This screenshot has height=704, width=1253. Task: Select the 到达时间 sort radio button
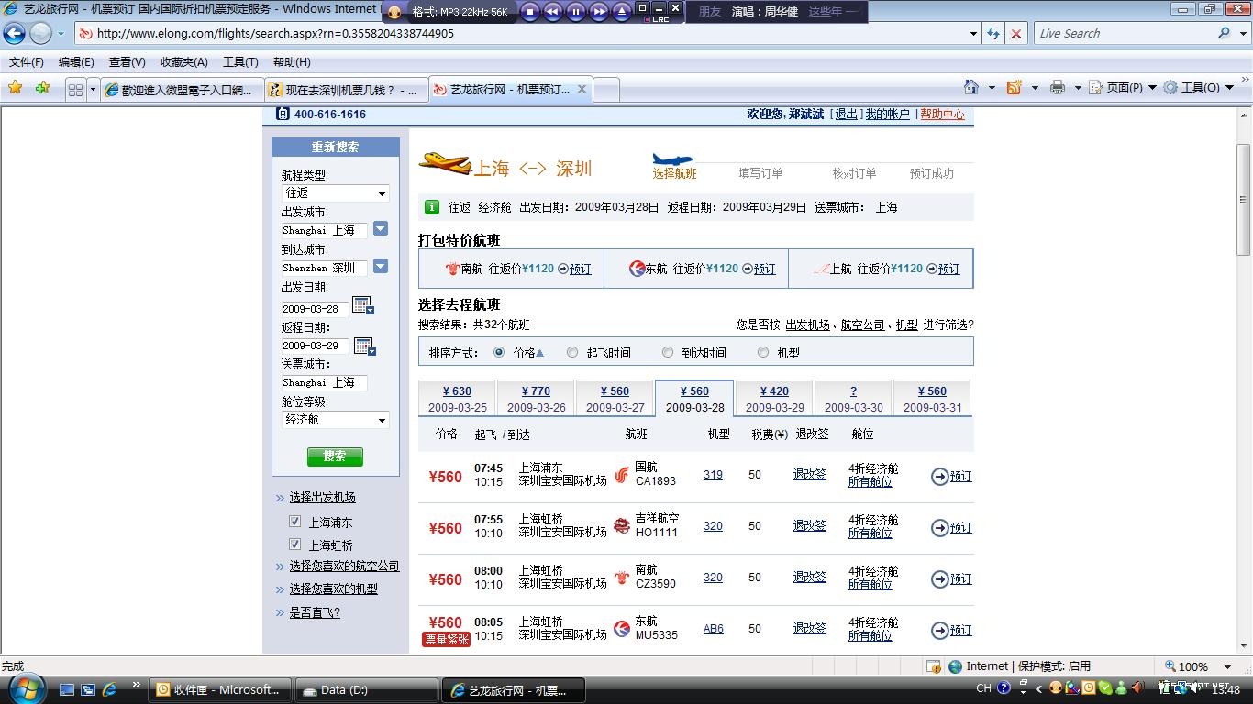[668, 352]
